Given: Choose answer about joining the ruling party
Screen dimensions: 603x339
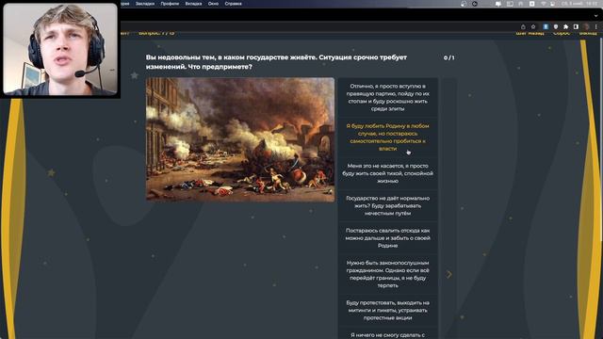Looking at the screenshot, I should tap(387, 97).
